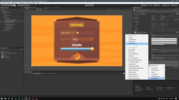Screen dimensions: 179x100
Task: Open the Account dropdown
Action: point(156,6)
